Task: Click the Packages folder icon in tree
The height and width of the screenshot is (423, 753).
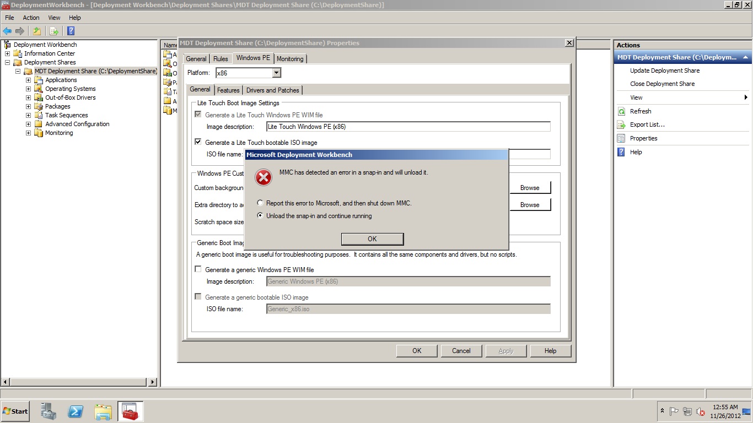Action: pos(39,106)
